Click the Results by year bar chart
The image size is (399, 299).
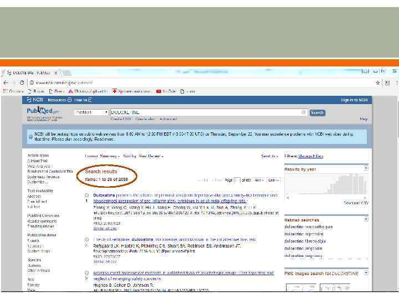pyautogui.click(x=326, y=184)
